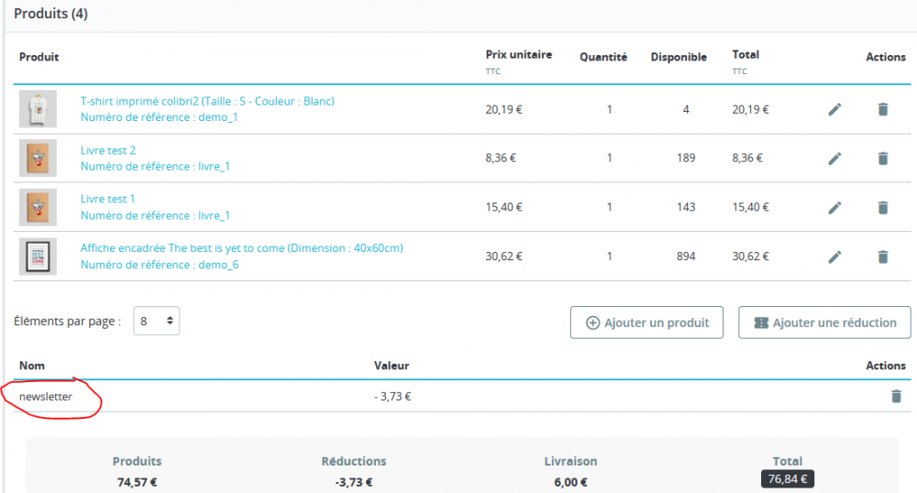
Task: Open the Affiche encadrée The best is yet to come link
Action: pos(241,247)
